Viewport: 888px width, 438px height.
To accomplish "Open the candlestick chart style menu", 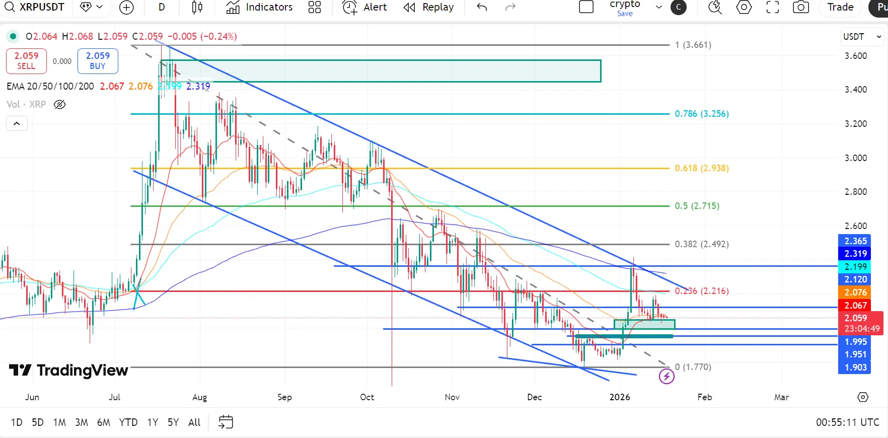I will [x=197, y=7].
